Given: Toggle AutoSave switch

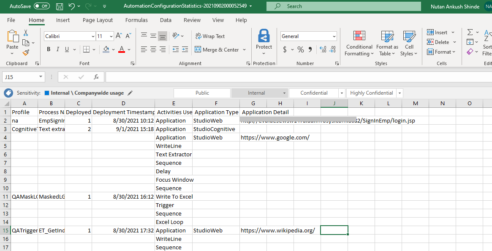Looking at the screenshot, I should (x=41, y=6).
